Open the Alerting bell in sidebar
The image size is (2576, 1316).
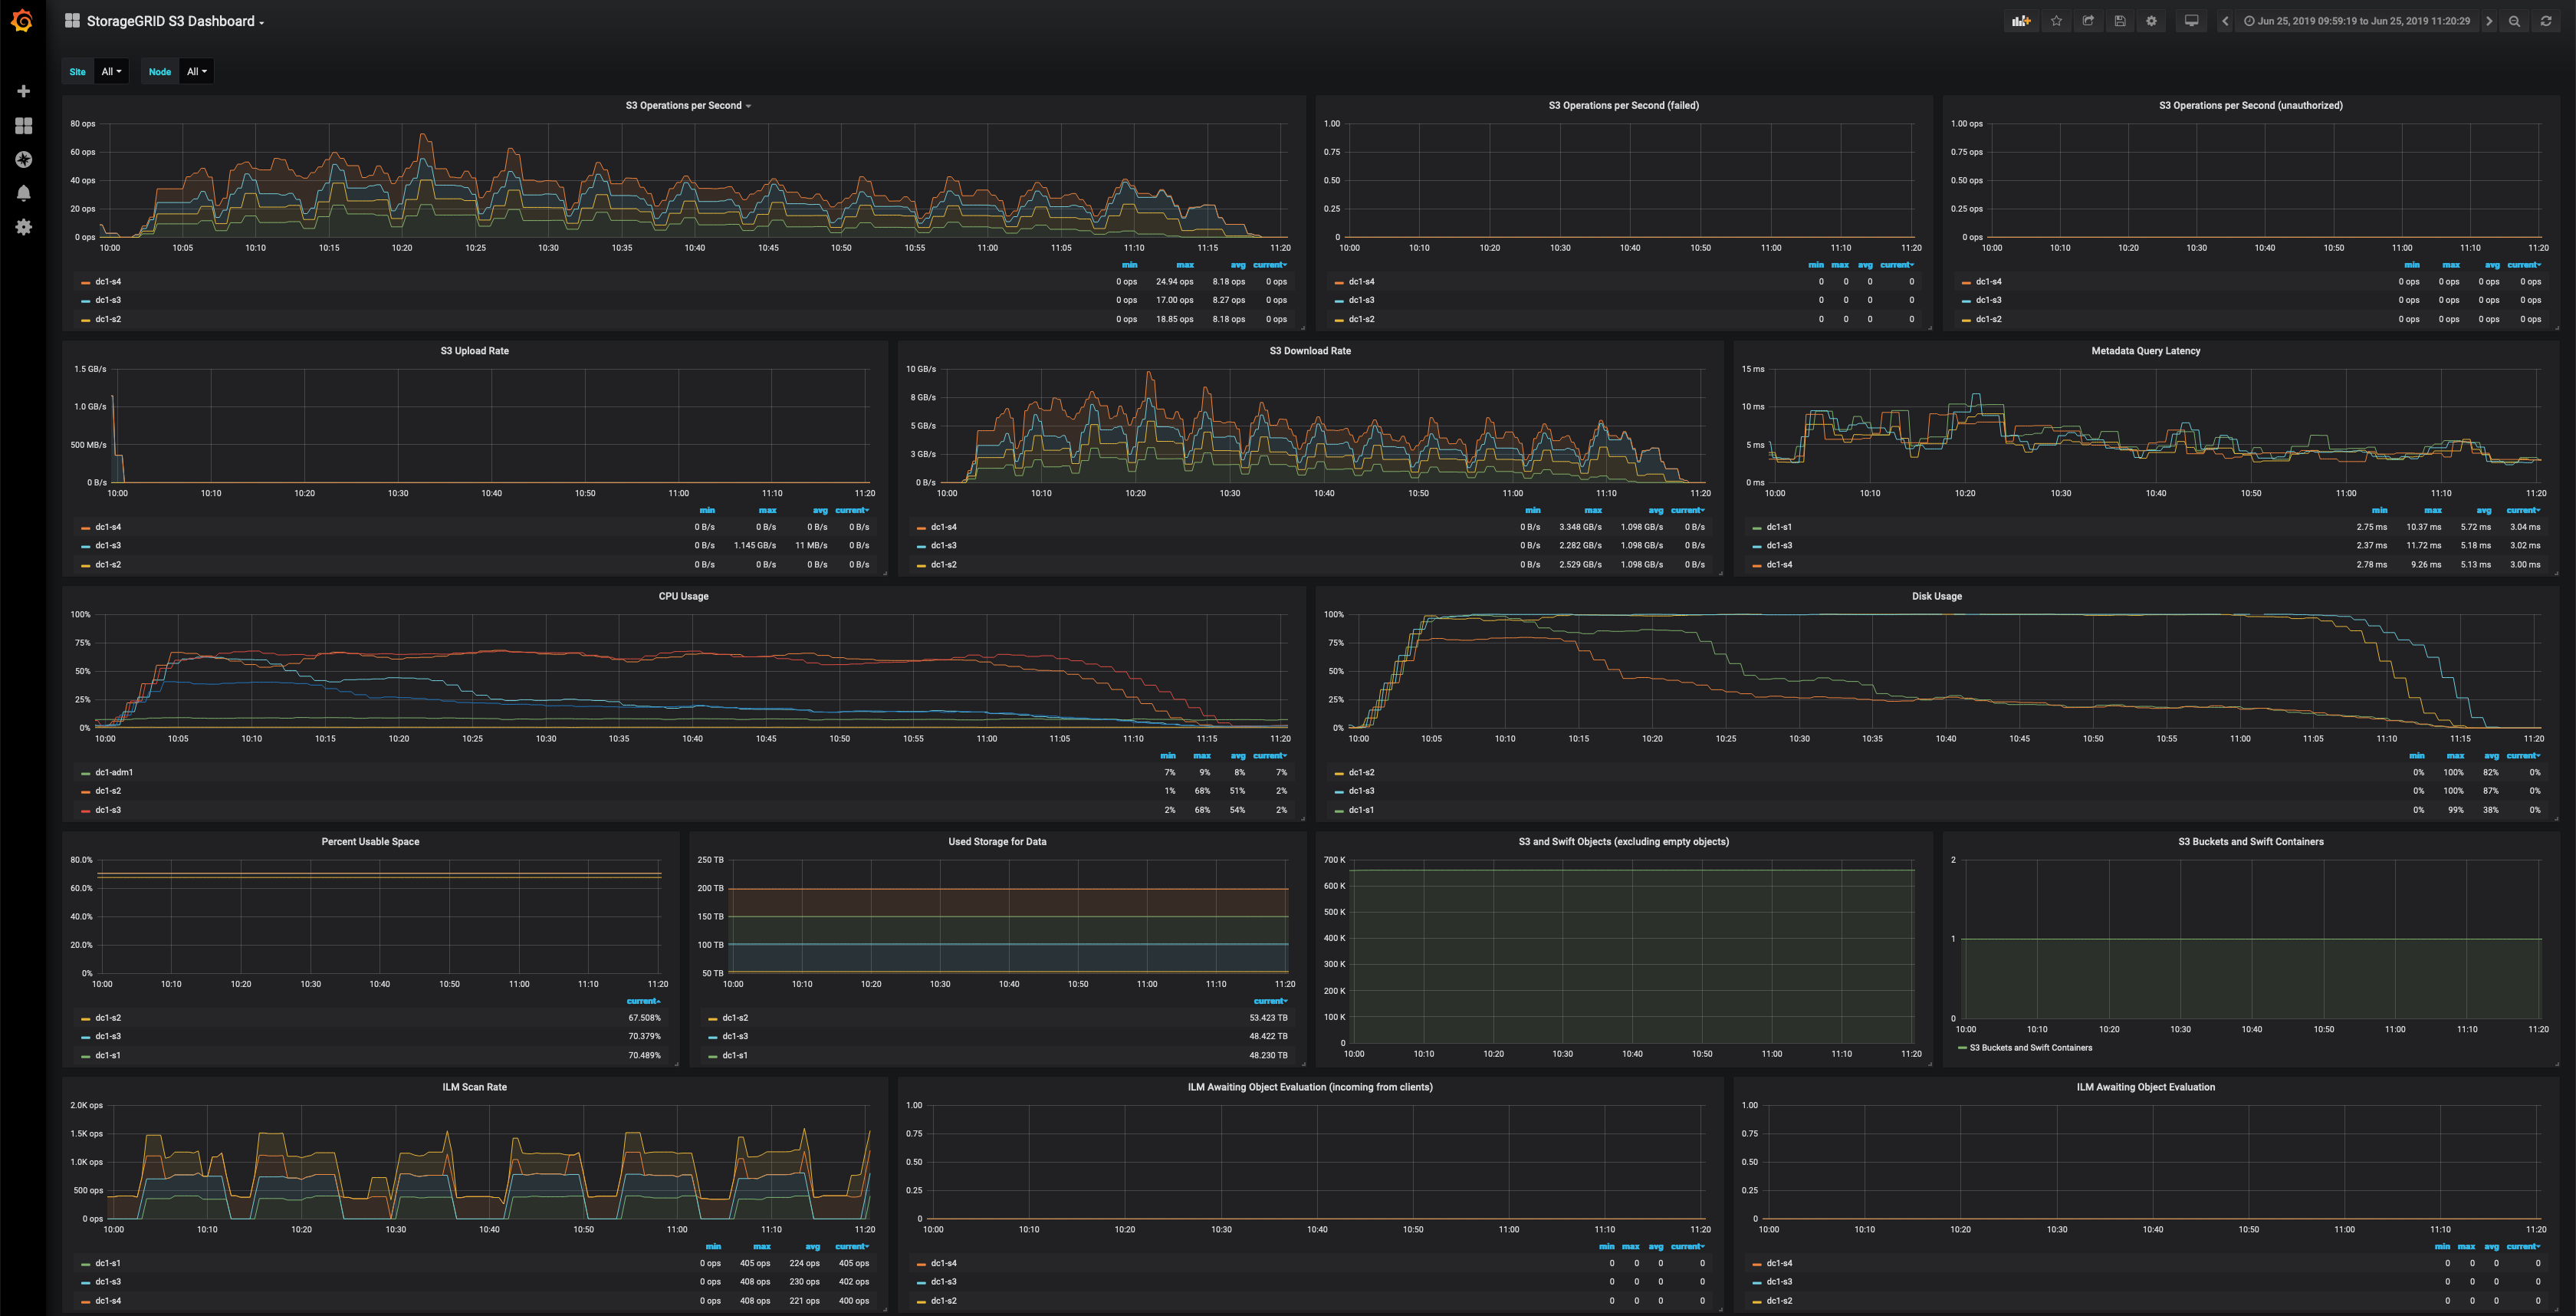(23, 193)
